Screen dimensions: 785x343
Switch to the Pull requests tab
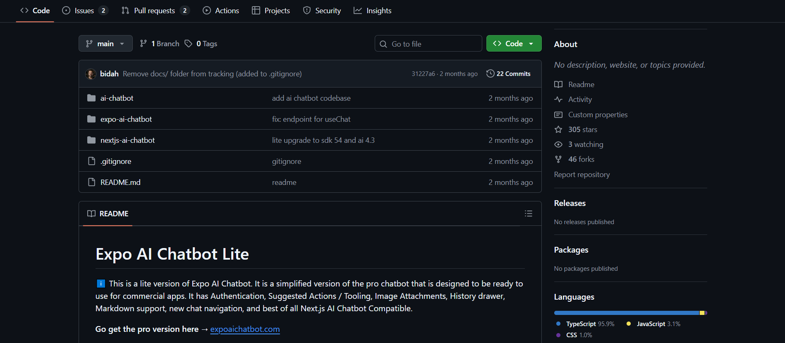click(x=154, y=11)
